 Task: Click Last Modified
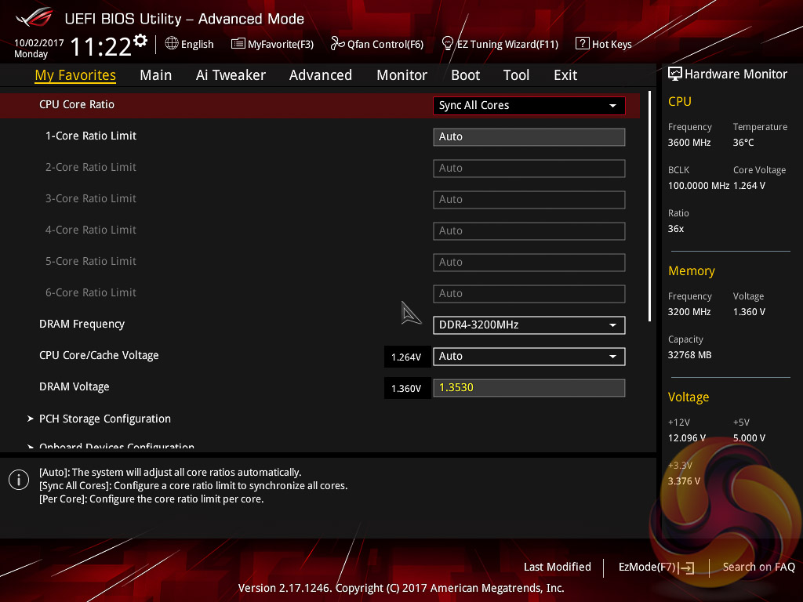tap(558, 567)
